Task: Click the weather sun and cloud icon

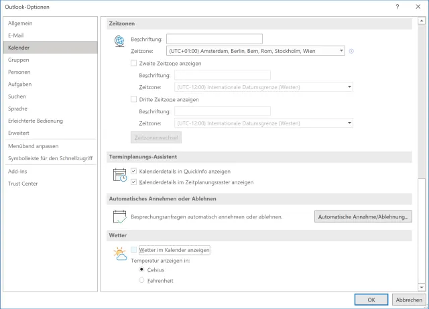Action: [x=120, y=253]
